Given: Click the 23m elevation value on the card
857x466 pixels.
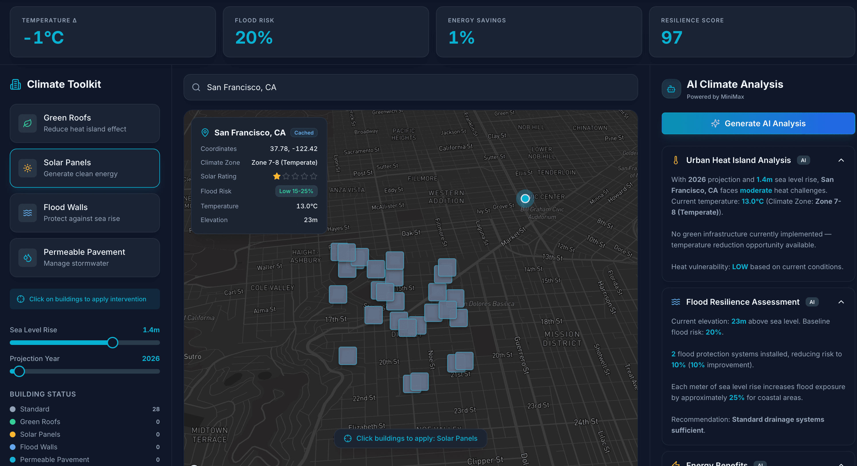Looking at the screenshot, I should 311,220.
